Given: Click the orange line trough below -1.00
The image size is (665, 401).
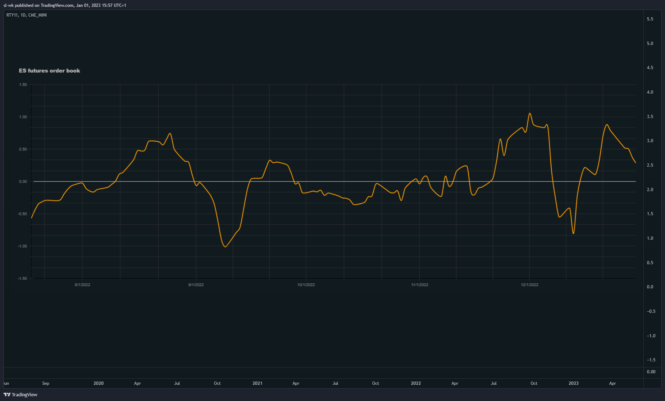Looking at the screenshot, I should tap(225, 247).
